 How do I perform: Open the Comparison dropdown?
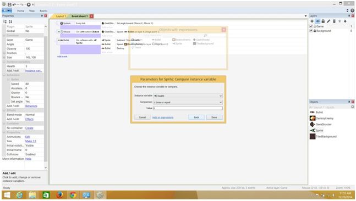[188, 103]
